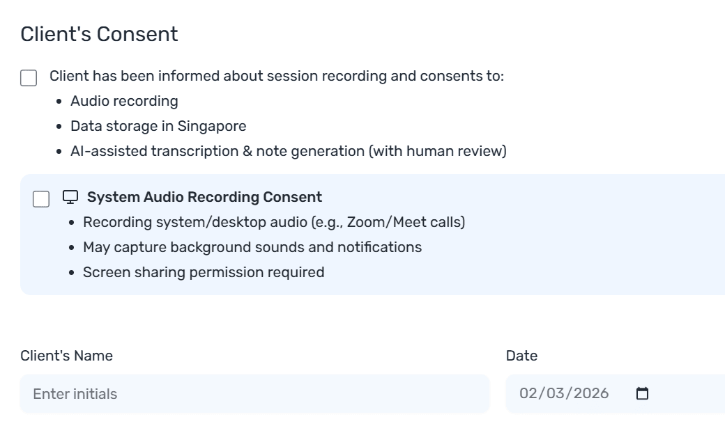Focus the Enter initials input field
This screenshot has width=725, height=426.
click(x=254, y=394)
